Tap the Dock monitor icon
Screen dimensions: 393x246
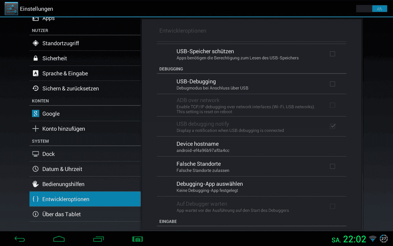coord(36,154)
